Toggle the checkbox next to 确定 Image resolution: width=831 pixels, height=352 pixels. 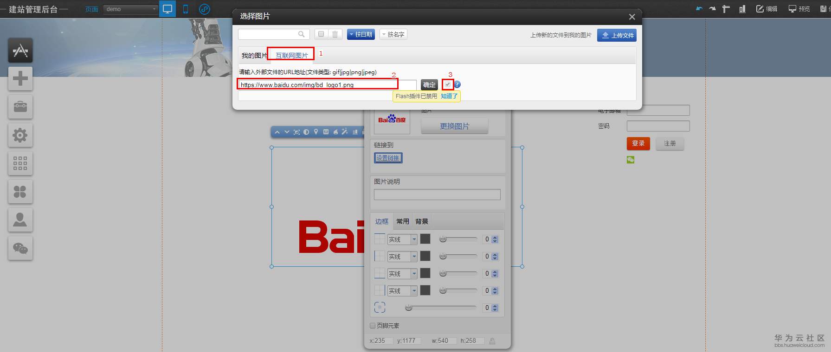point(448,84)
